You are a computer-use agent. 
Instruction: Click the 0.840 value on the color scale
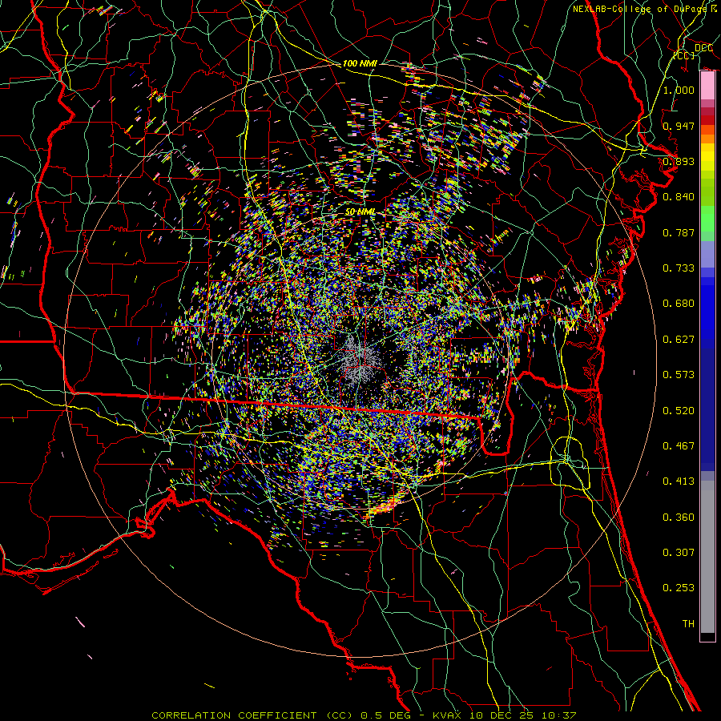click(x=679, y=197)
